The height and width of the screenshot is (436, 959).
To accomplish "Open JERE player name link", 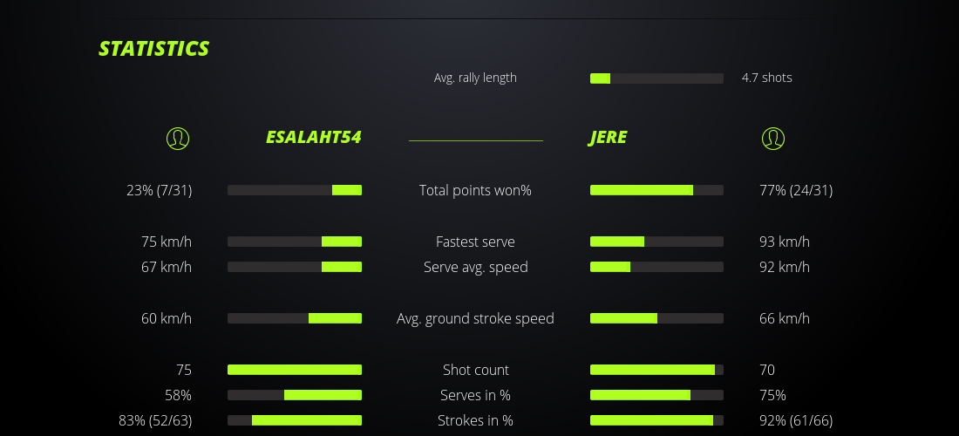I will click(608, 138).
